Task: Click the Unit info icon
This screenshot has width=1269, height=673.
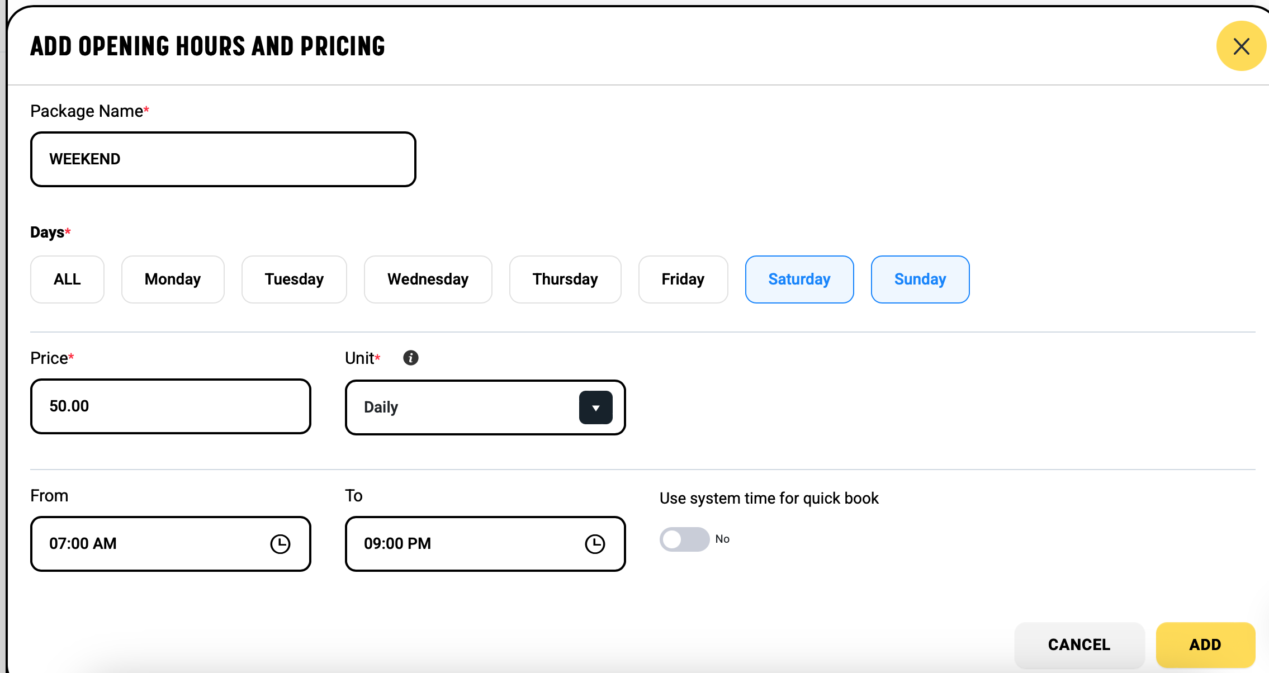Action: 410,358
